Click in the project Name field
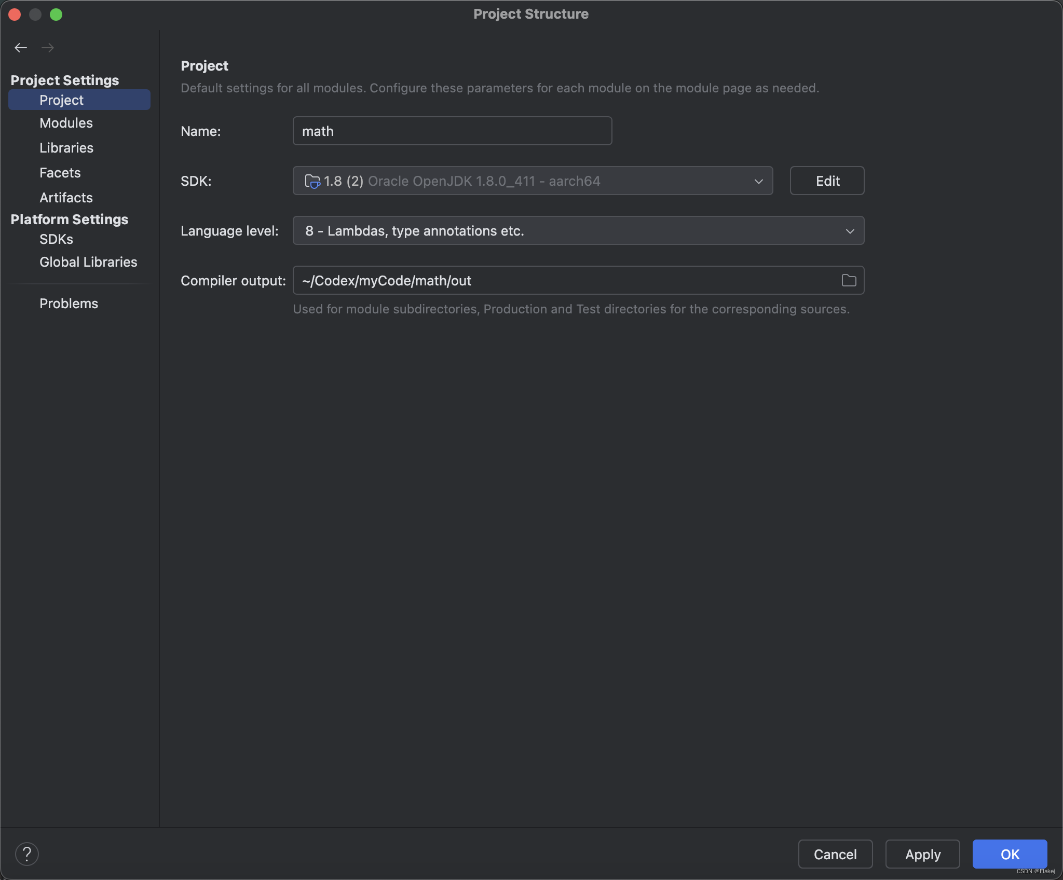Screen dimensions: 1063x880 452,131
